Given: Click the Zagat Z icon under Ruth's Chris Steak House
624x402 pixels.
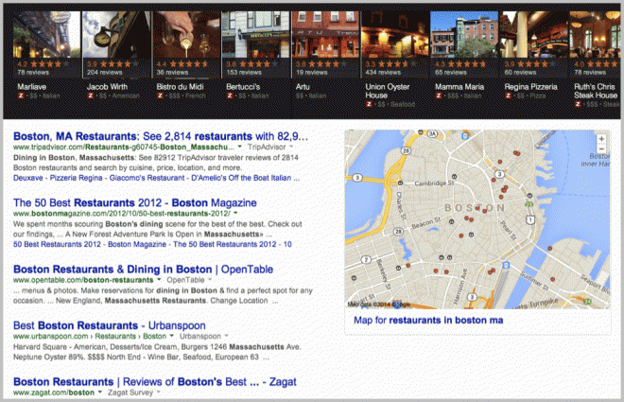Looking at the screenshot, I should click(x=578, y=104).
